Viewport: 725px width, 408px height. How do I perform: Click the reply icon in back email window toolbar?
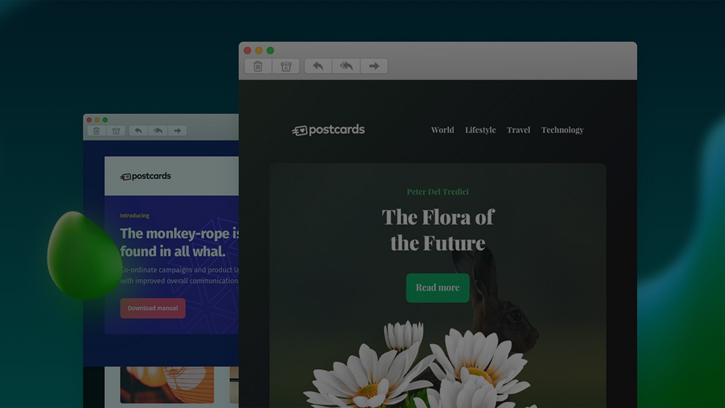pyautogui.click(x=138, y=130)
